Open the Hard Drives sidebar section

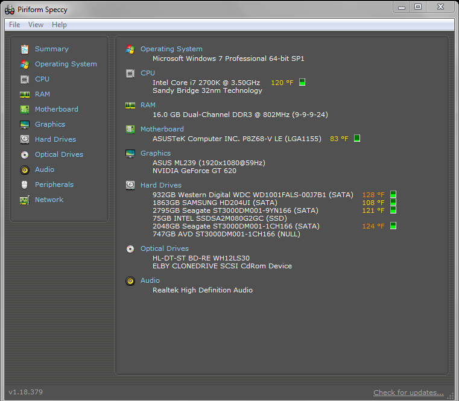(x=55, y=139)
